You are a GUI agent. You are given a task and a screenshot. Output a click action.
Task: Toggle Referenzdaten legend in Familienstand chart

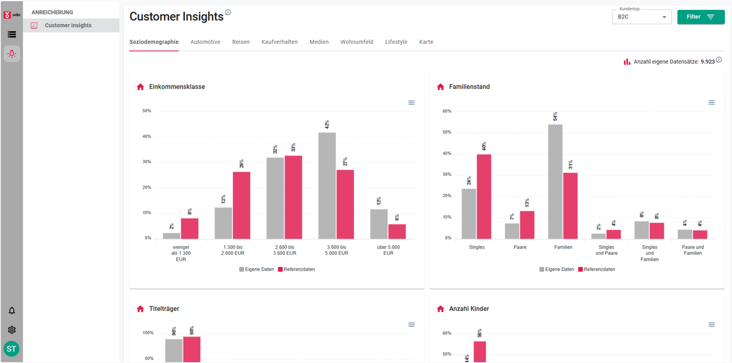pos(596,269)
